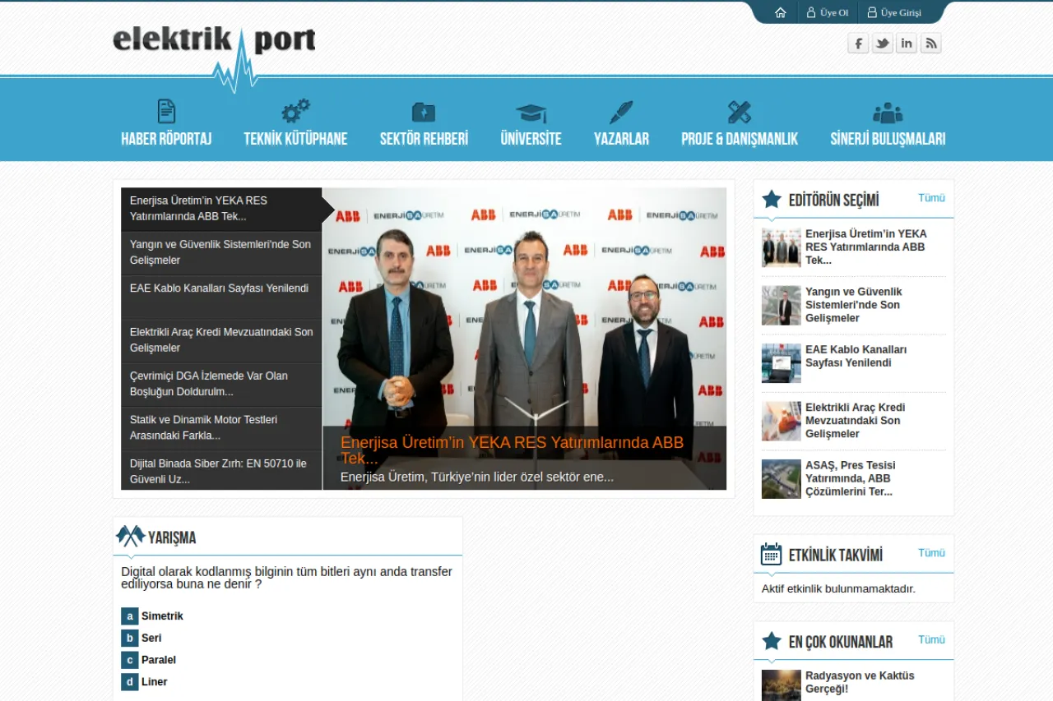
Task: Select slider item Enerjisa Üretim'in YEKA RES
Action: (221, 209)
